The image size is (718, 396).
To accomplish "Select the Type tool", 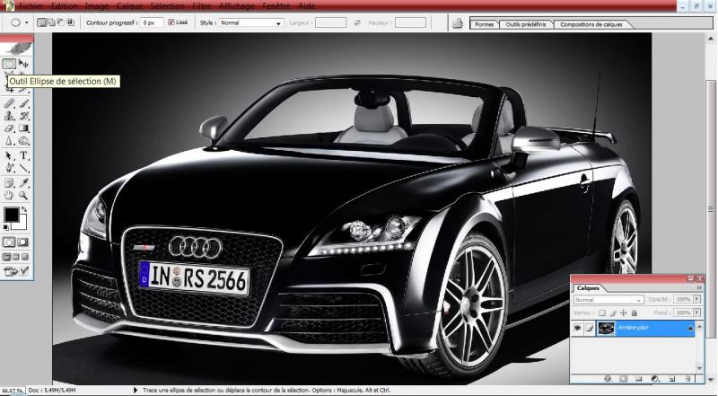I will point(24,155).
